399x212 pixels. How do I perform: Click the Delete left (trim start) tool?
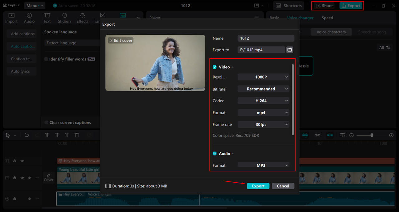56,135
